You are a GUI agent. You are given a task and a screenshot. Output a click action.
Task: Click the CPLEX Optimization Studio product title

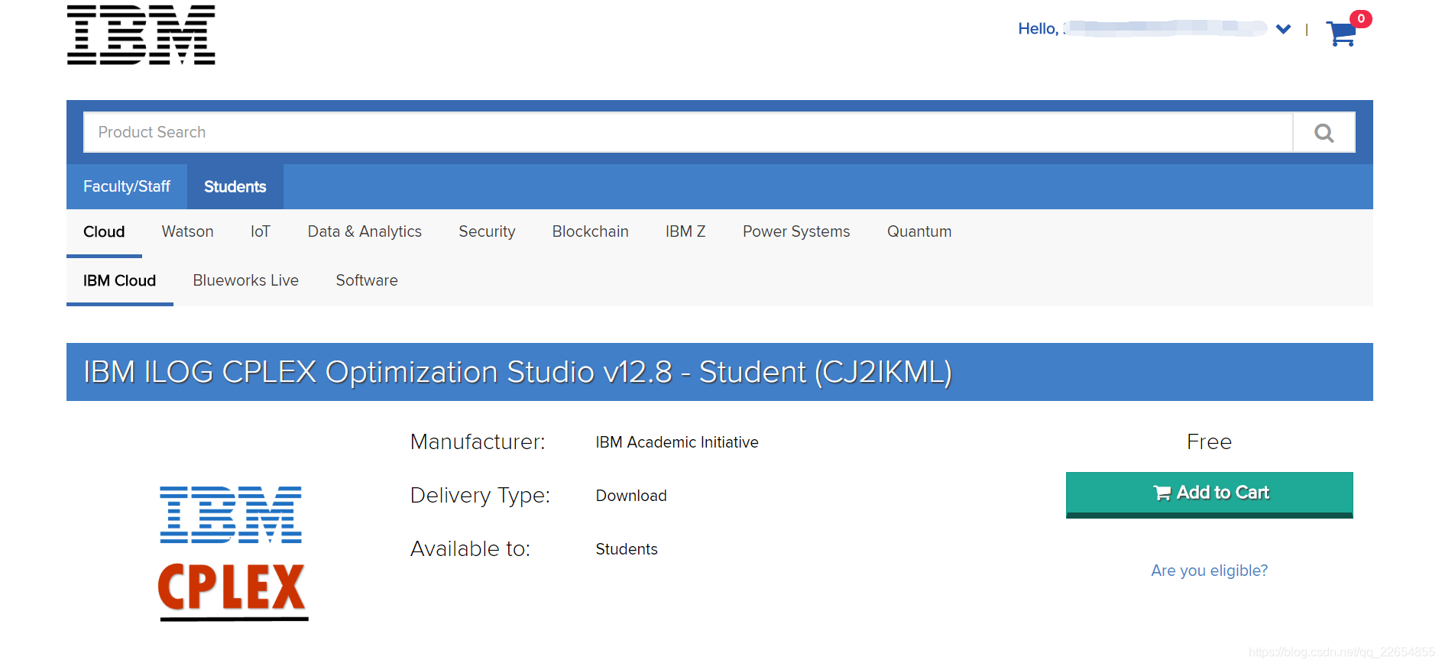pos(517,372)
